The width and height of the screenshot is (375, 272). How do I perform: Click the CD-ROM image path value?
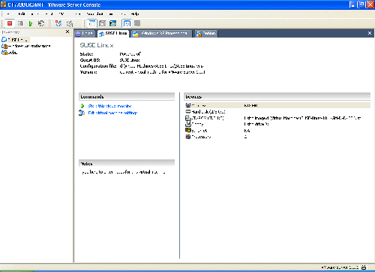coord(303,118)
